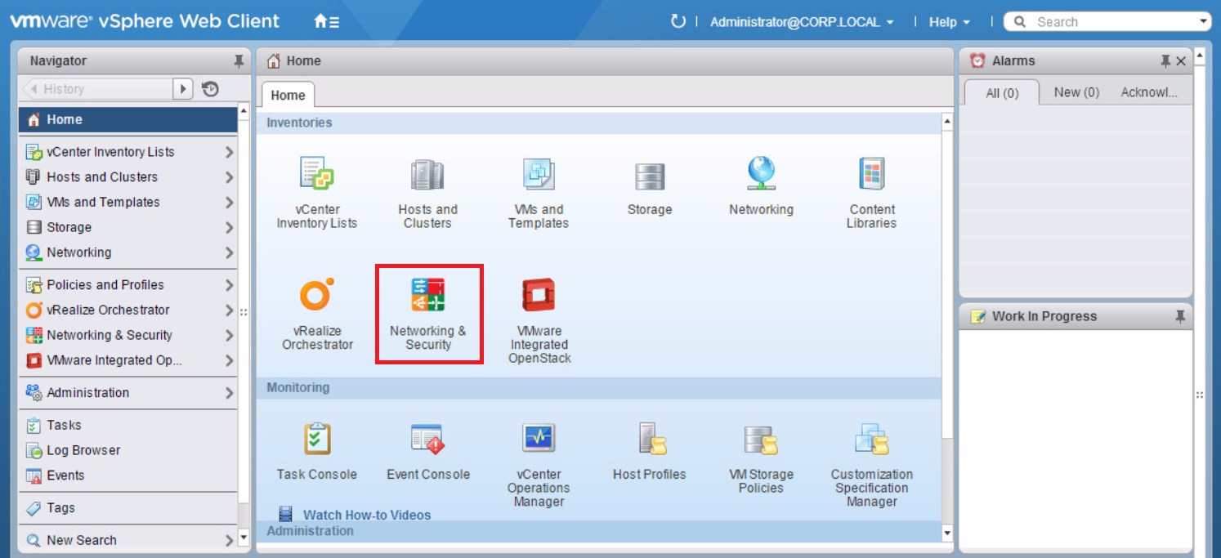The height and width of the screenshot is (558, 1221).
Task: Open Tags in Navigator
Action: point(128,507)
